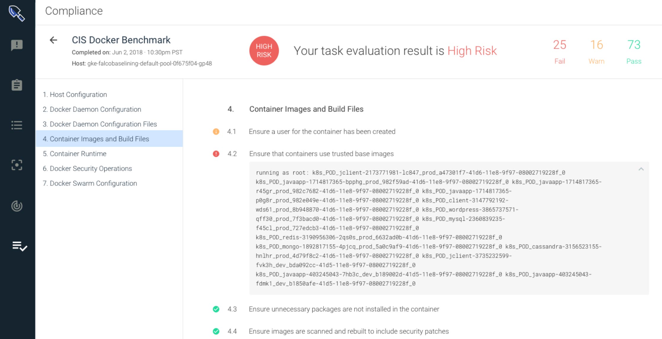Screen dimensions: 662x339
Task: Open the clipboard policies sidebar icon
Action: [x=17, y=85]
